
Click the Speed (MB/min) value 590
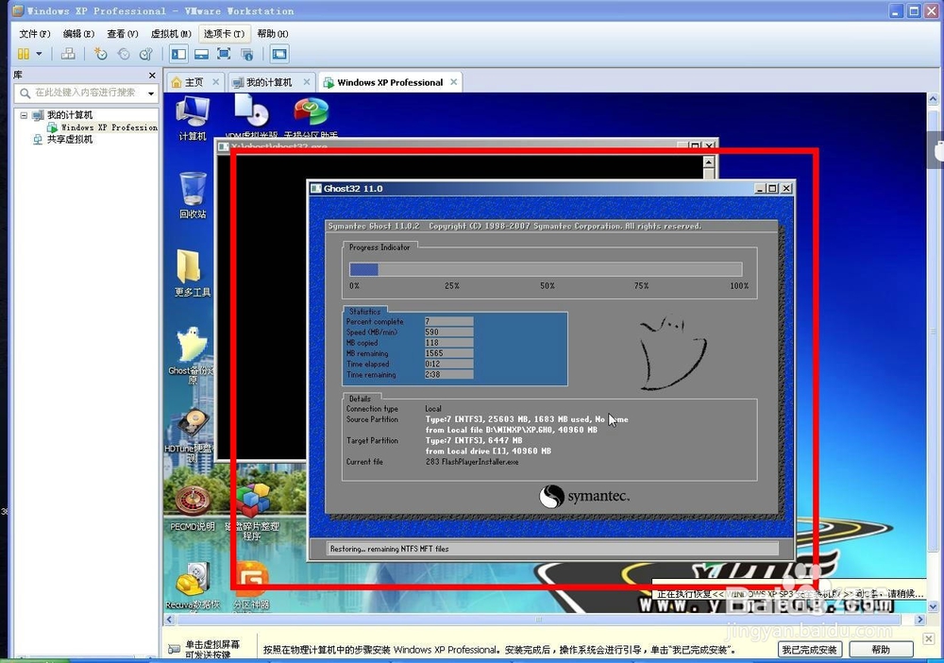pyautogui.click(x=448, y=331)
